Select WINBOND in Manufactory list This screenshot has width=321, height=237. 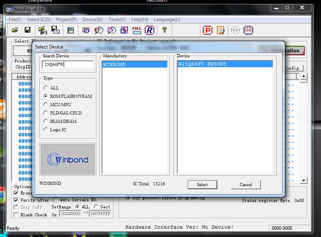click(135, 64)
